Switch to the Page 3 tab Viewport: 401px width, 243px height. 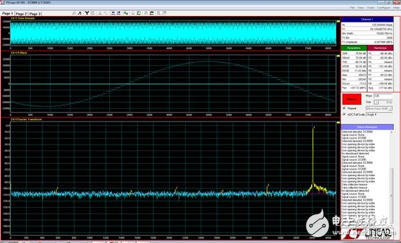coord(35,14)
